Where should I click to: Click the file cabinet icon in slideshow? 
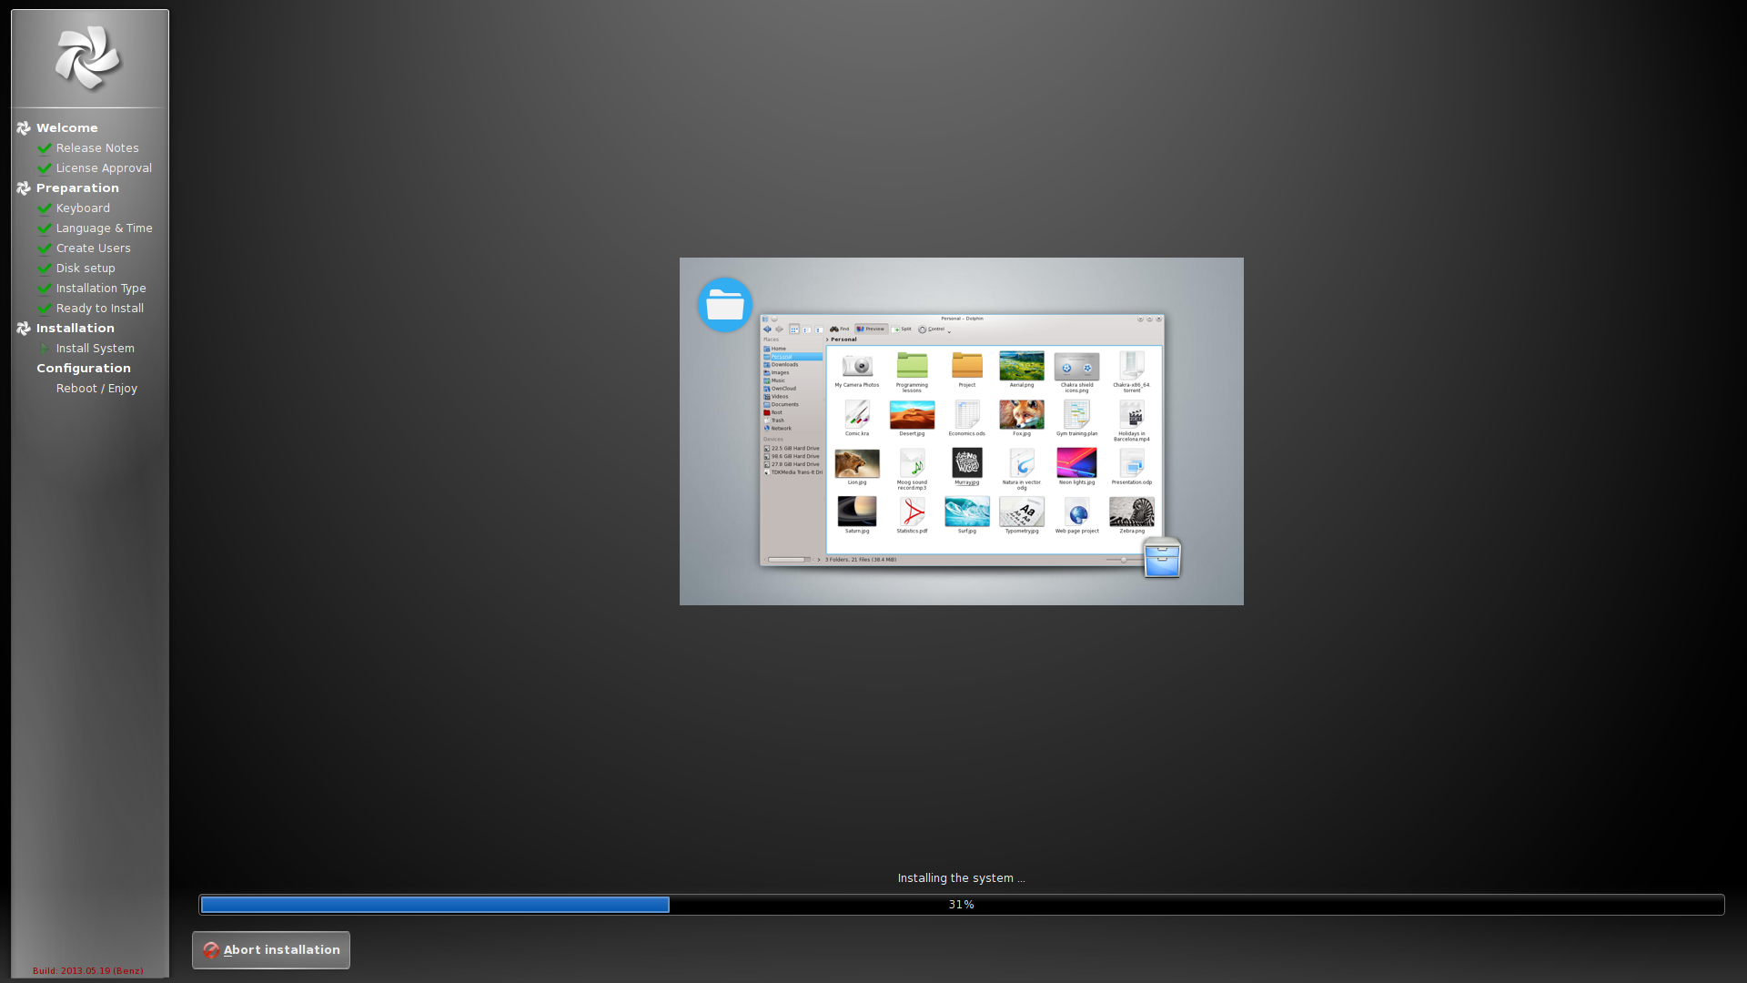(1162, 558)
